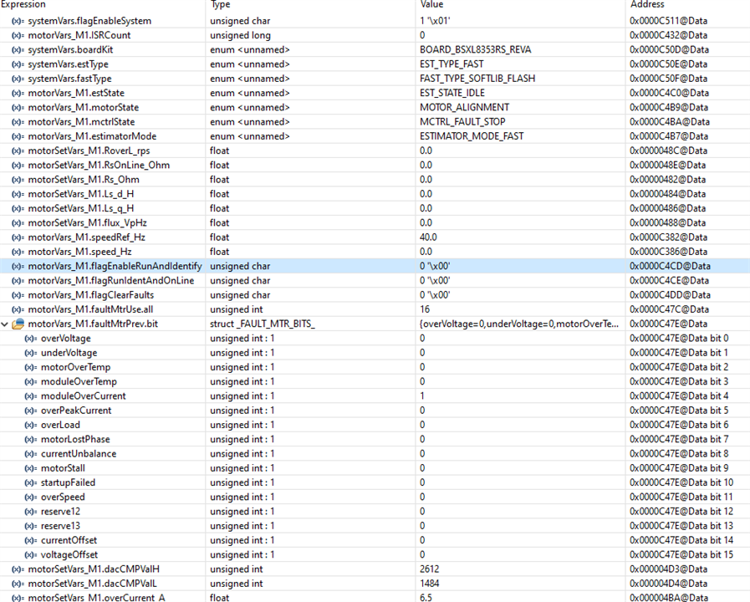Screen dimensions: 750x602
Task: Select the startupFailed bit field
Action: click(x=68, y=483)
